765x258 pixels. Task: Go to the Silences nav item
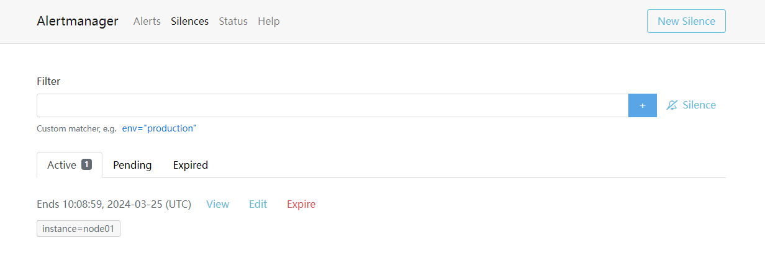[x=189, y=21]
